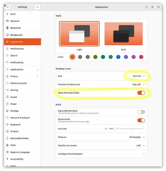The image size is (166, 171).
Task: Click the dock Icon size slider handle
Action: coord(115,129)
